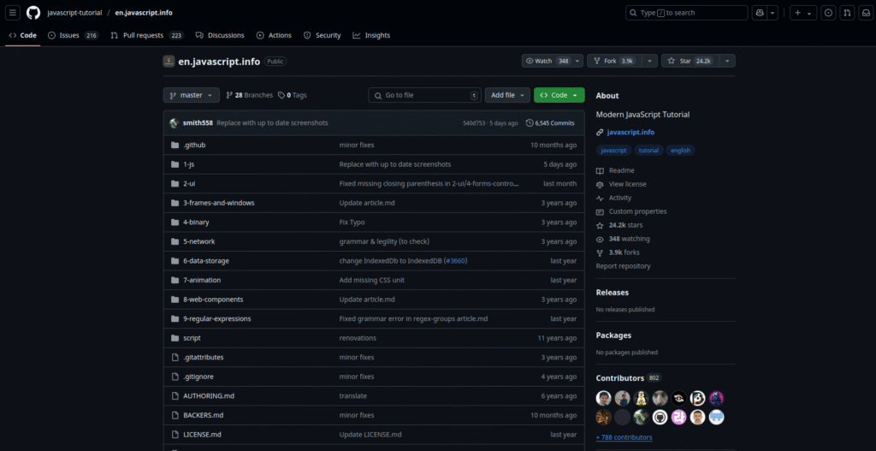The height and width of the screenshot is (451, 876).
Task: Open Readme link with book icon
Action: click(615, 170)
